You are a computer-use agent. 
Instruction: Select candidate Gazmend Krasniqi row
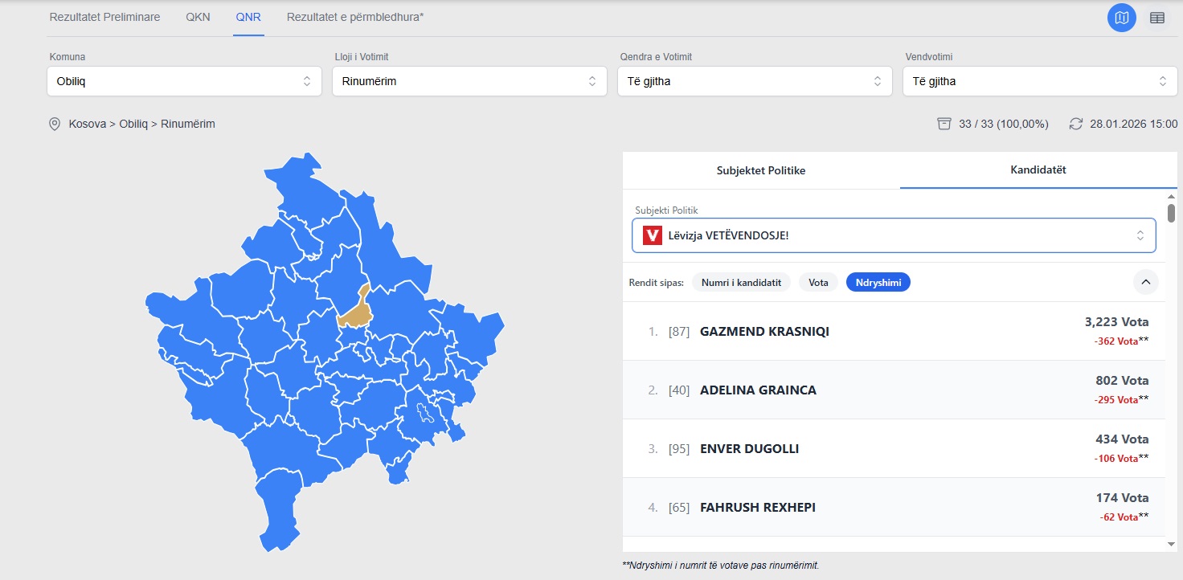892,331
